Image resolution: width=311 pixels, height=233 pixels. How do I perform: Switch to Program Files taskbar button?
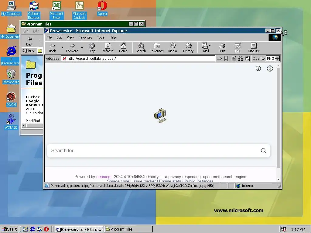[x=128, y=229]
